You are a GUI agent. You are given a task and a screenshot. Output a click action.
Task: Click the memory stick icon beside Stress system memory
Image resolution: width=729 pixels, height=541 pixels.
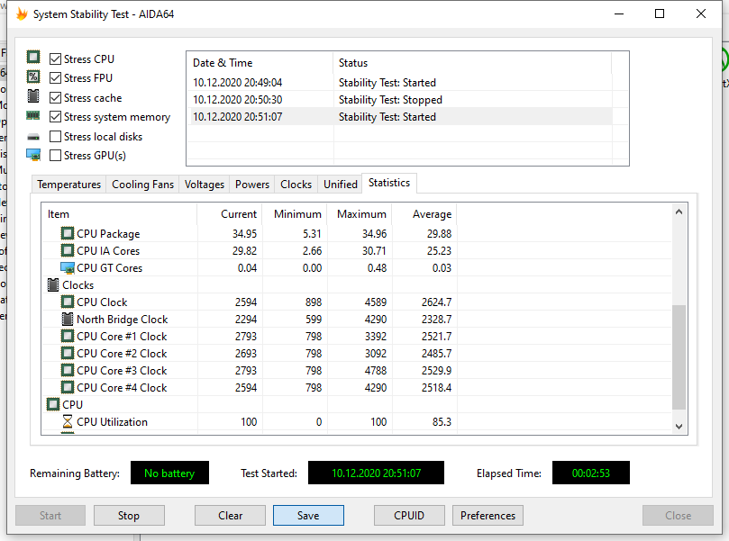33,116
